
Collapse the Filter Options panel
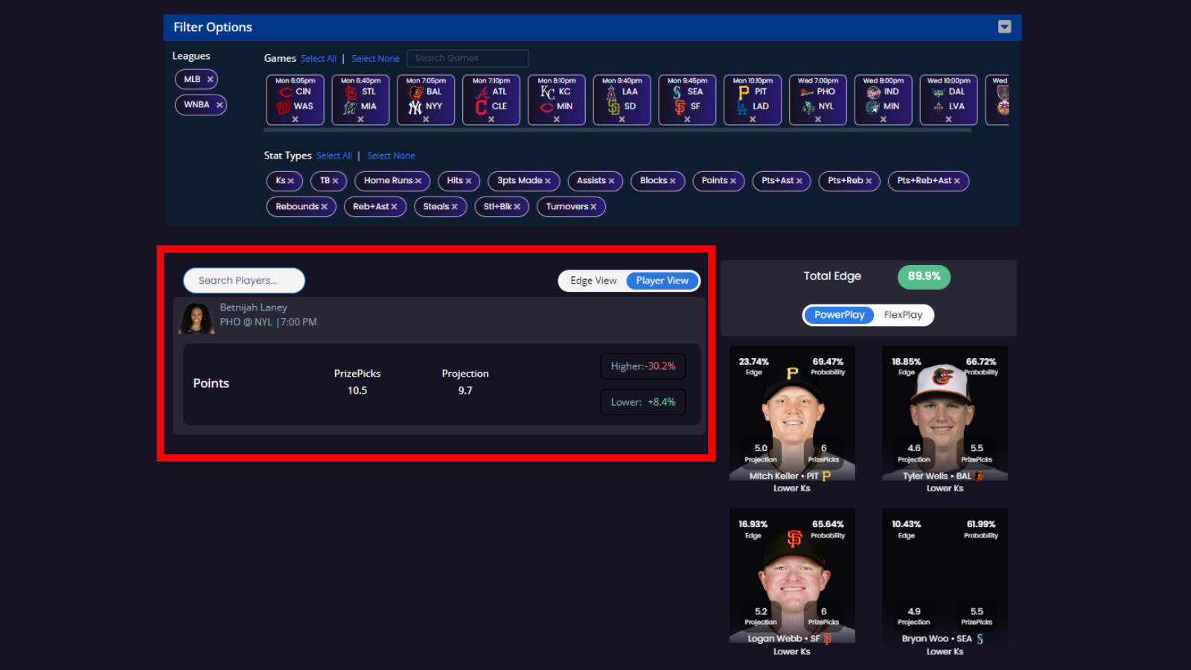coord(1005,27)
